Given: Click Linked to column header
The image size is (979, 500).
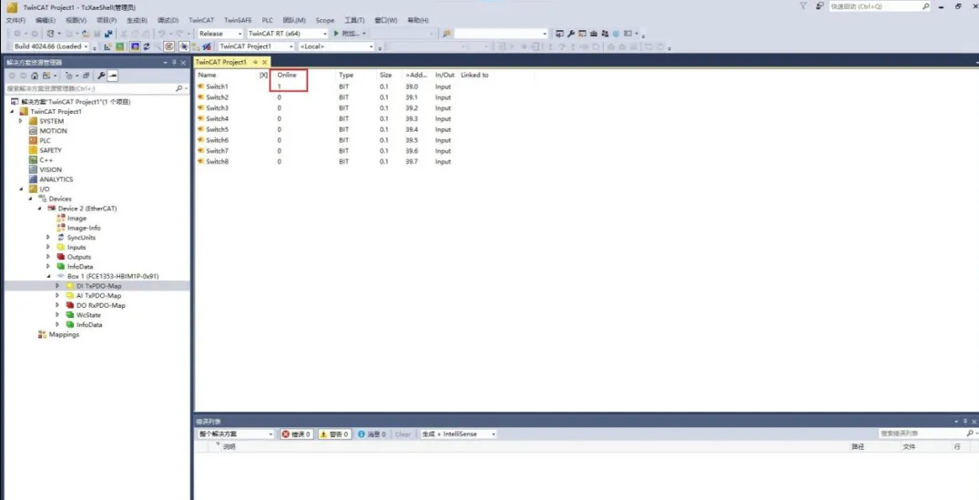Looking at the screenshot, I should coord(474,75).
